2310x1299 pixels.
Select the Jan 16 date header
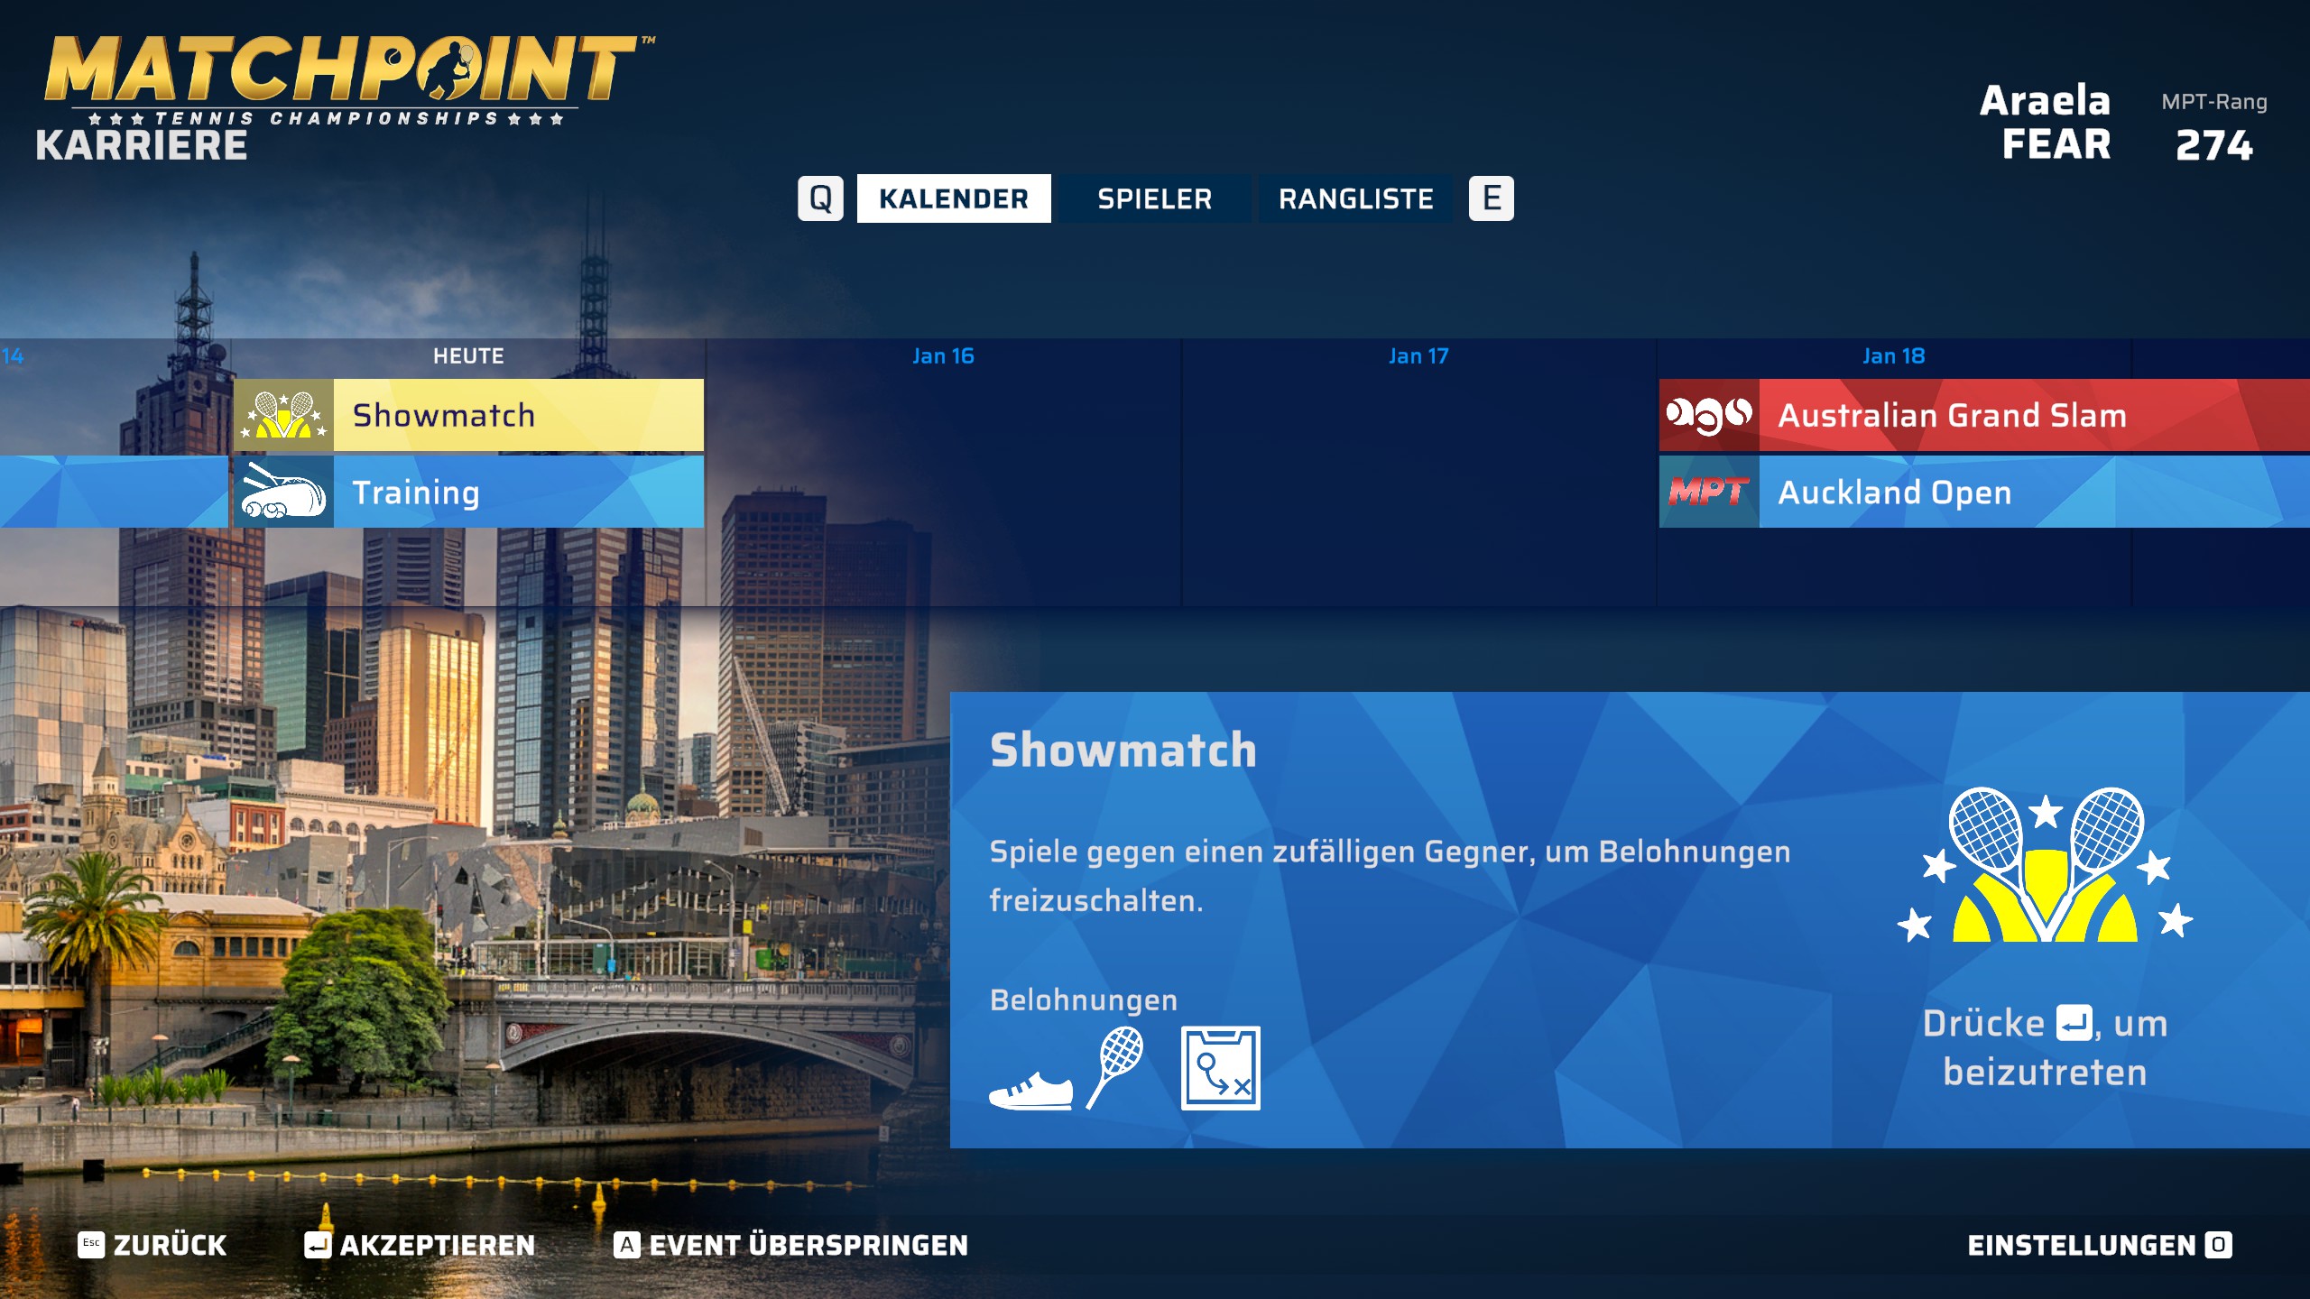pos(943,356)
